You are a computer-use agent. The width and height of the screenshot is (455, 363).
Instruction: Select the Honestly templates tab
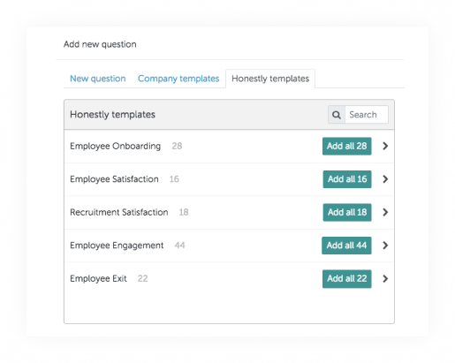[x=270, y=79]
